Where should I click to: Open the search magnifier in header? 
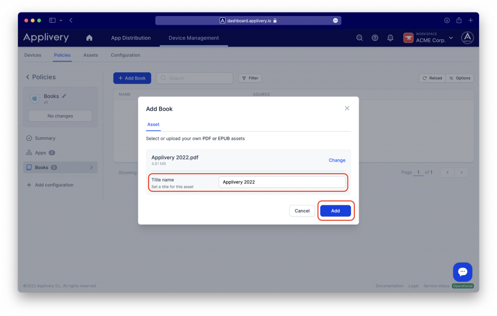pos(360,38)
